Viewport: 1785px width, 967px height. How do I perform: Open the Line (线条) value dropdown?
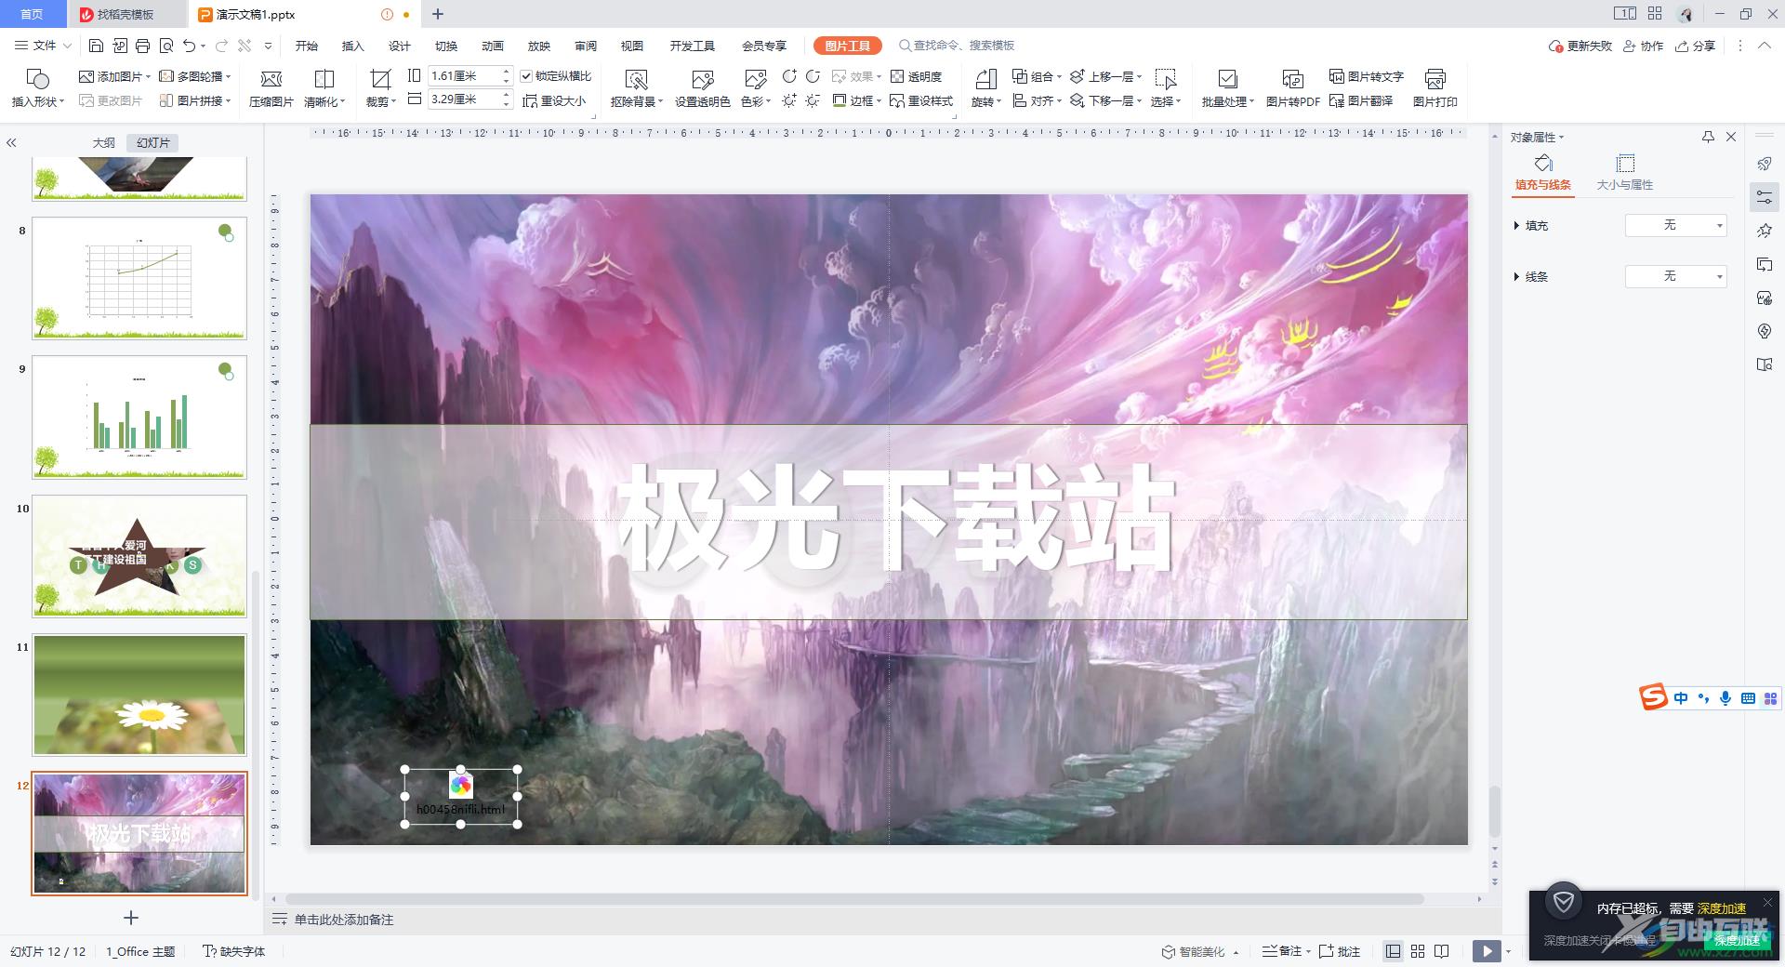[x=1675, y=276]
